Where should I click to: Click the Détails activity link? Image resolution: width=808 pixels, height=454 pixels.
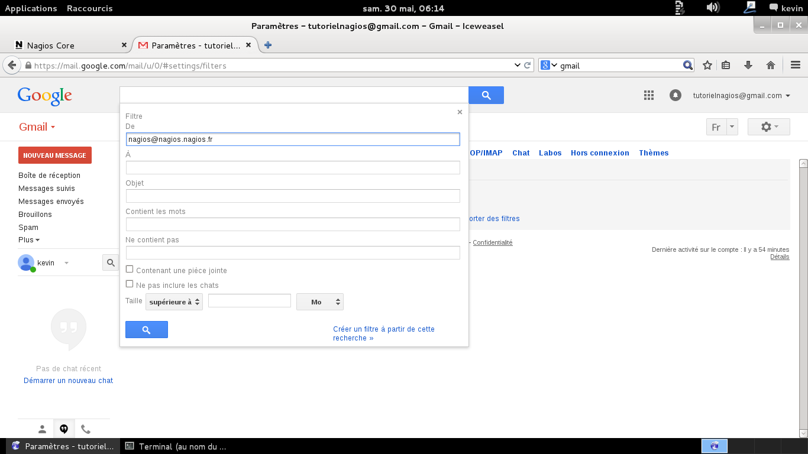click(780, 257)
